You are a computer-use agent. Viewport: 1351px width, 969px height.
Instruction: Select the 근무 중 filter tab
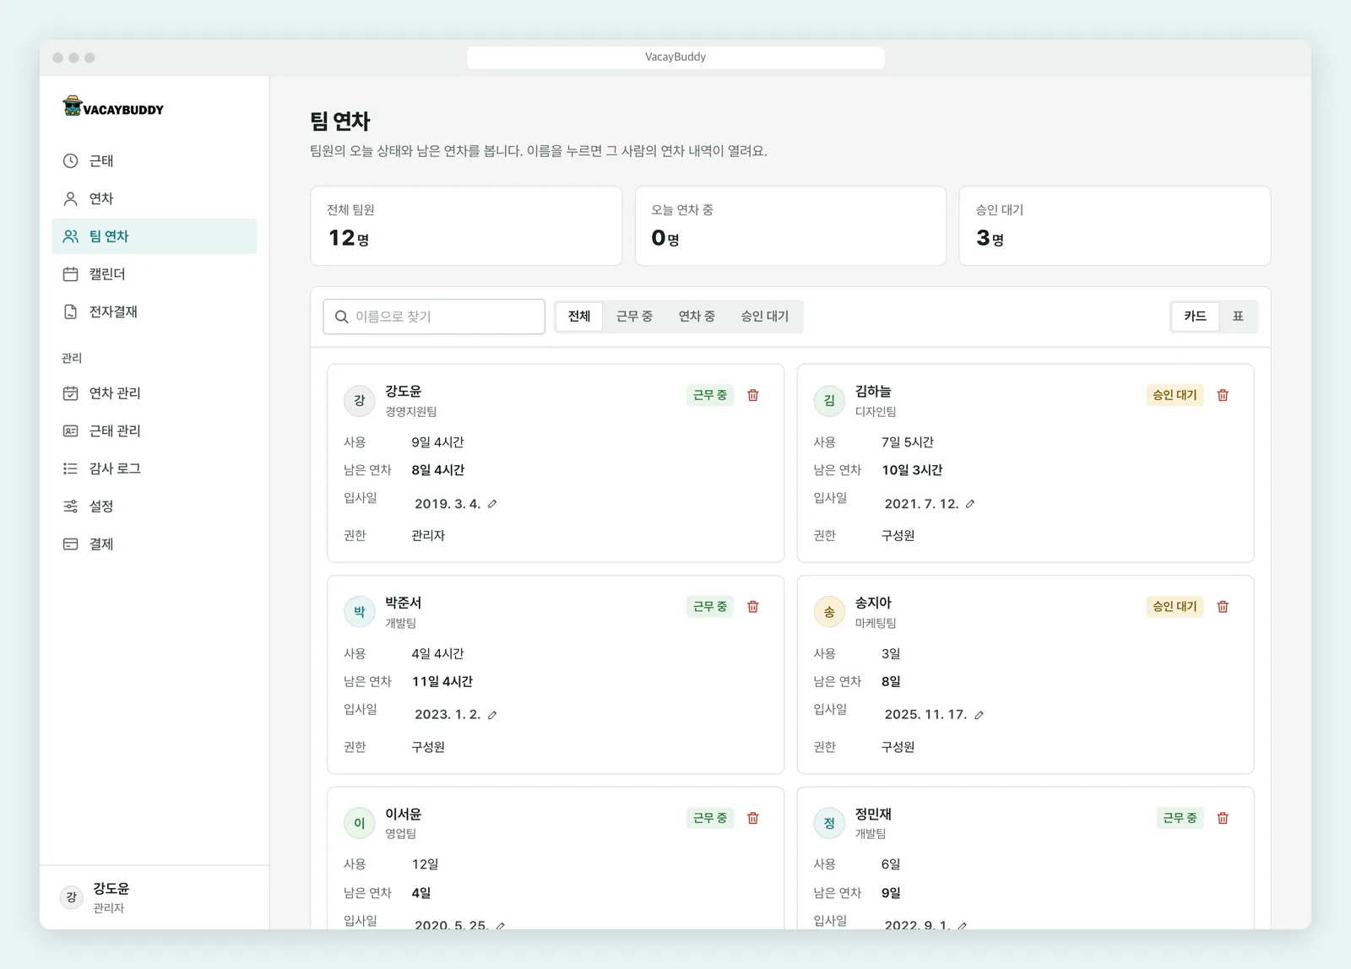634,317
